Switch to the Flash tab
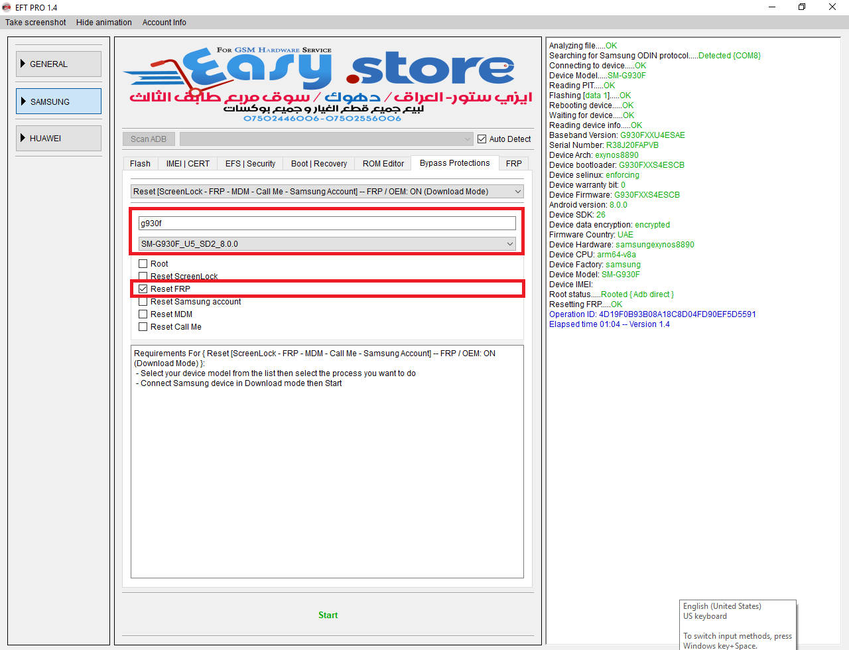 click(140, 164)
